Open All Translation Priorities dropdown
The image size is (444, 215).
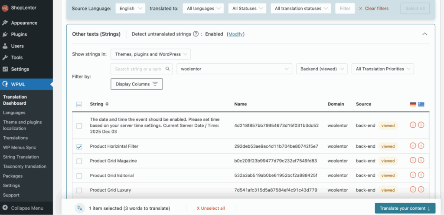coord(382,69)
